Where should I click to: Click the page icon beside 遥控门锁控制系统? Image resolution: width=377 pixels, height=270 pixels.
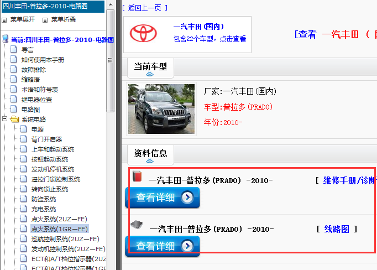24,179
